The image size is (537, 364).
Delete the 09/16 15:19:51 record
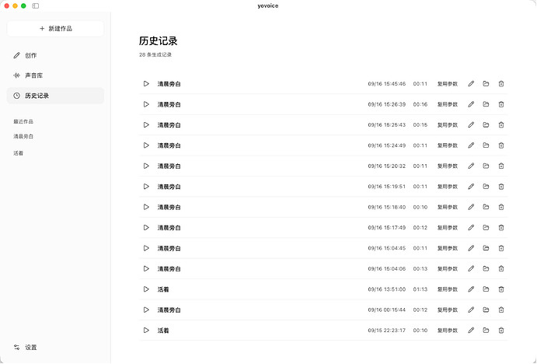(501, 187)
